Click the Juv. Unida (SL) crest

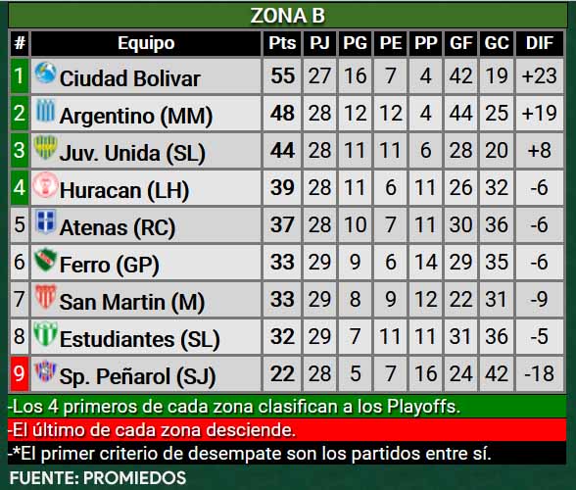pos(45,147)
